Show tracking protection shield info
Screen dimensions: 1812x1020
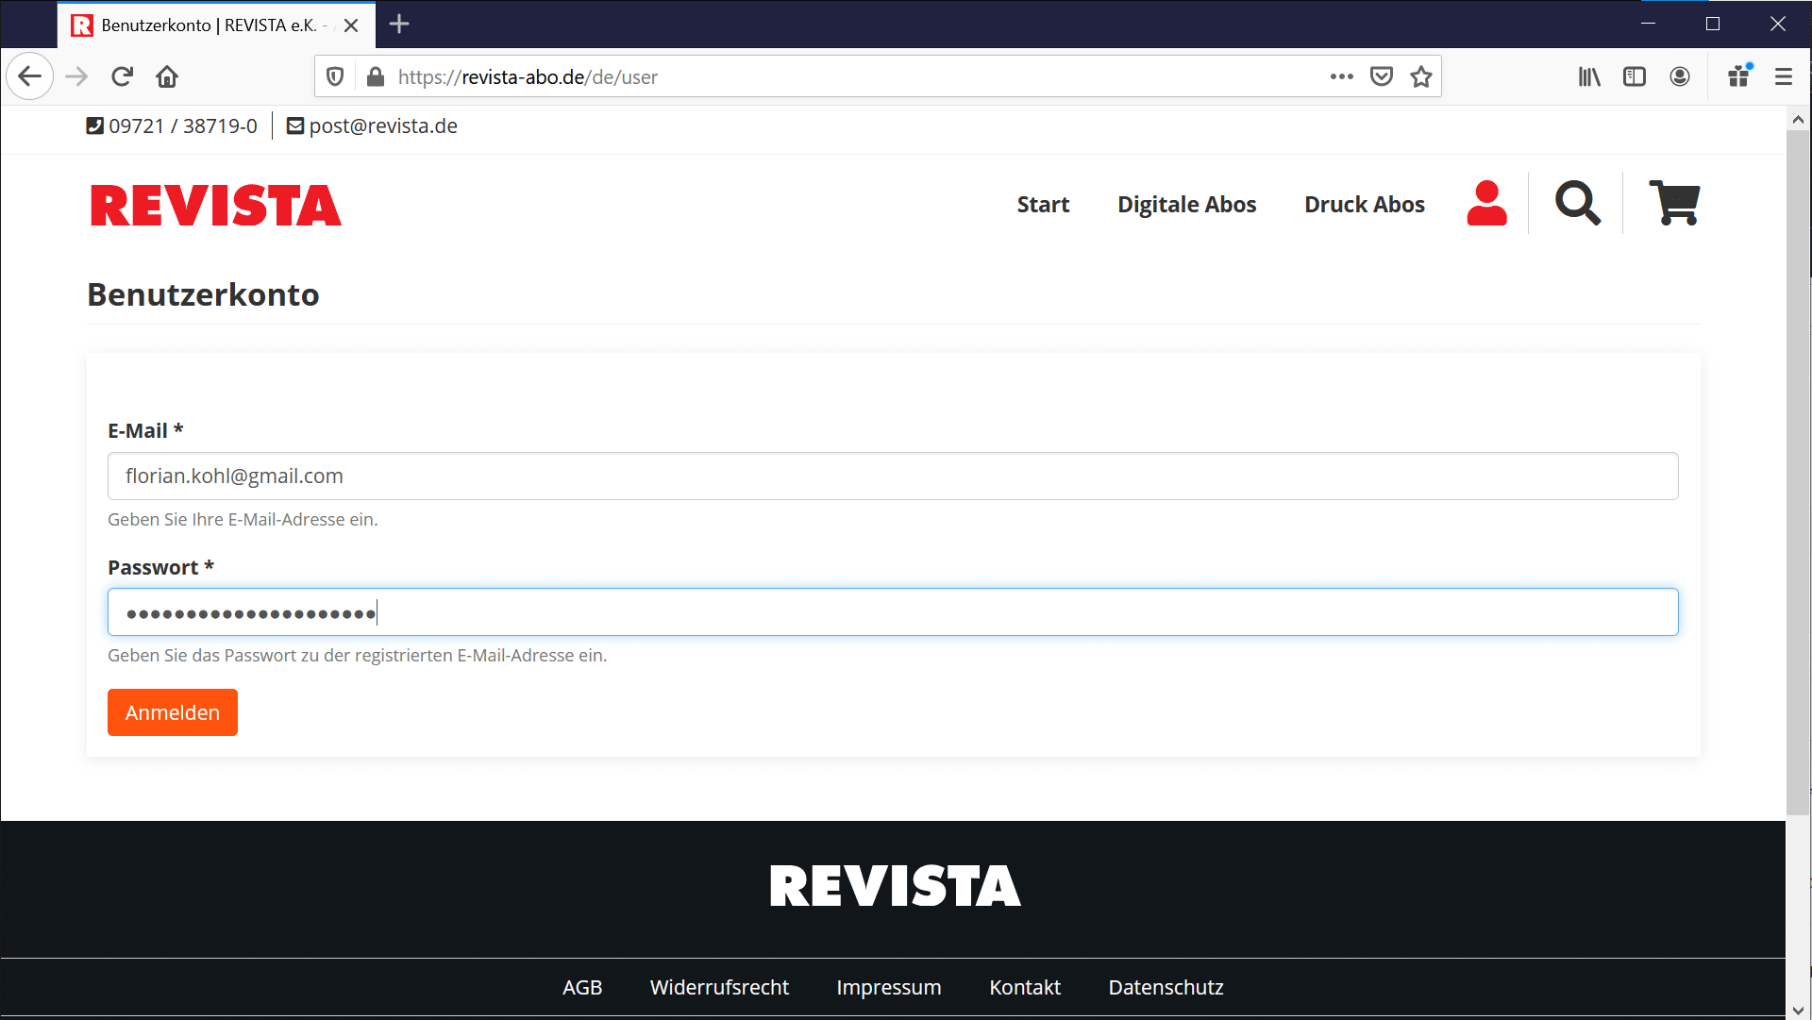(335, 76)
